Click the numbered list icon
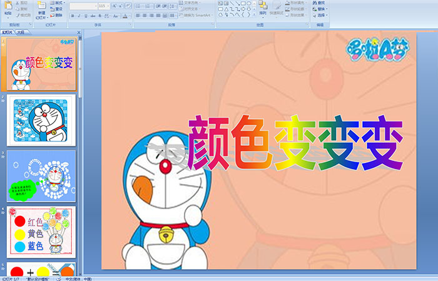 [148, 6]
